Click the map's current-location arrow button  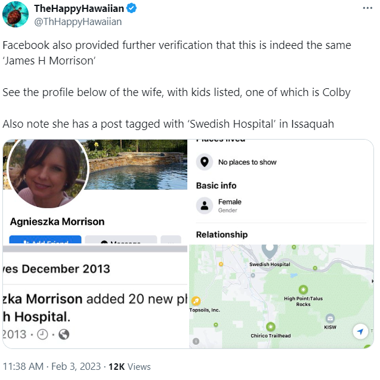tap(359, 332)
